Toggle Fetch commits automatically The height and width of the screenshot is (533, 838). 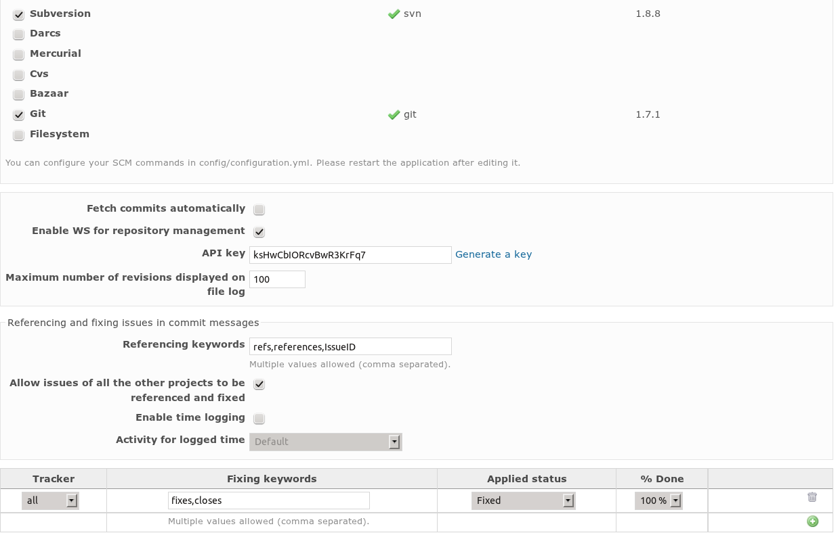coord(259,210)
